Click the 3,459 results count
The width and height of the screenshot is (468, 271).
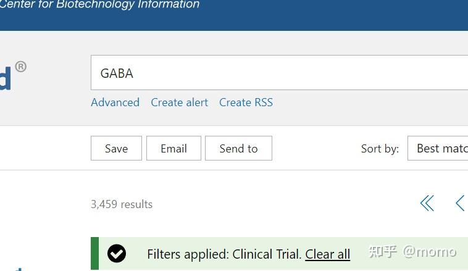[122, 204]
